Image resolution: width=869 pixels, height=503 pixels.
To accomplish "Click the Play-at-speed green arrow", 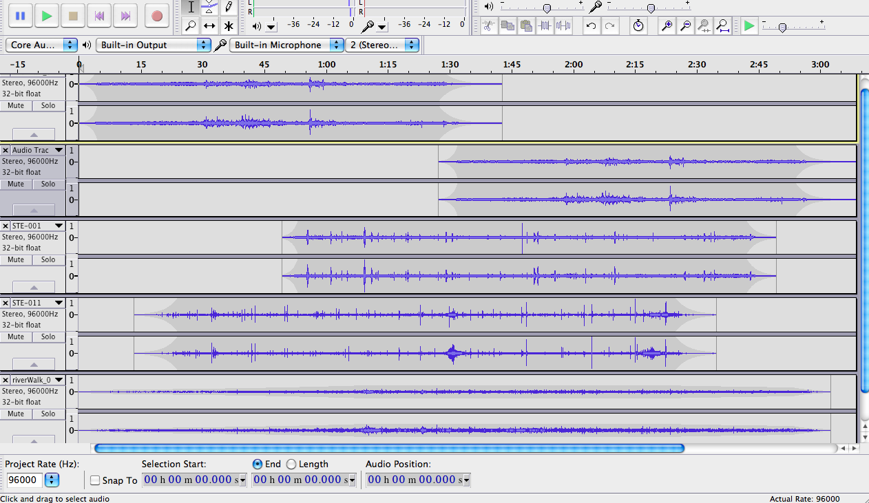I will click(749, 26).
